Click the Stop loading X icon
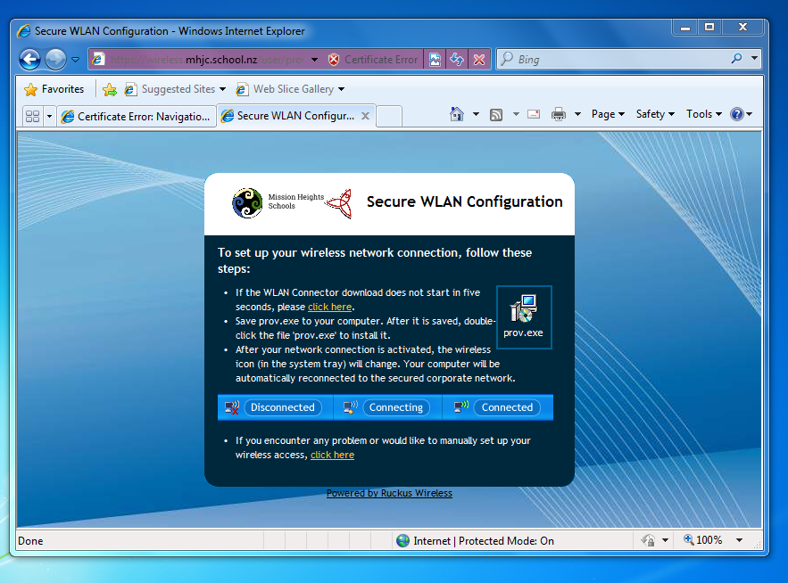Image resolution: width=788 pixels, height=583 pixels. tap(479, 60)
